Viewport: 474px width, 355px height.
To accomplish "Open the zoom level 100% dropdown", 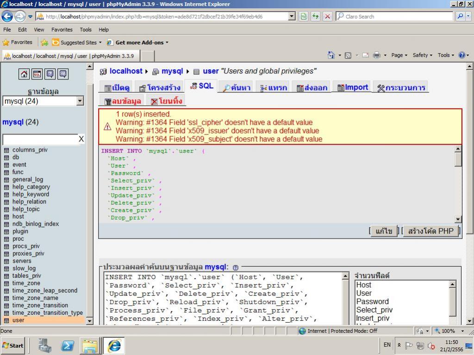I will tap(462, 331).
